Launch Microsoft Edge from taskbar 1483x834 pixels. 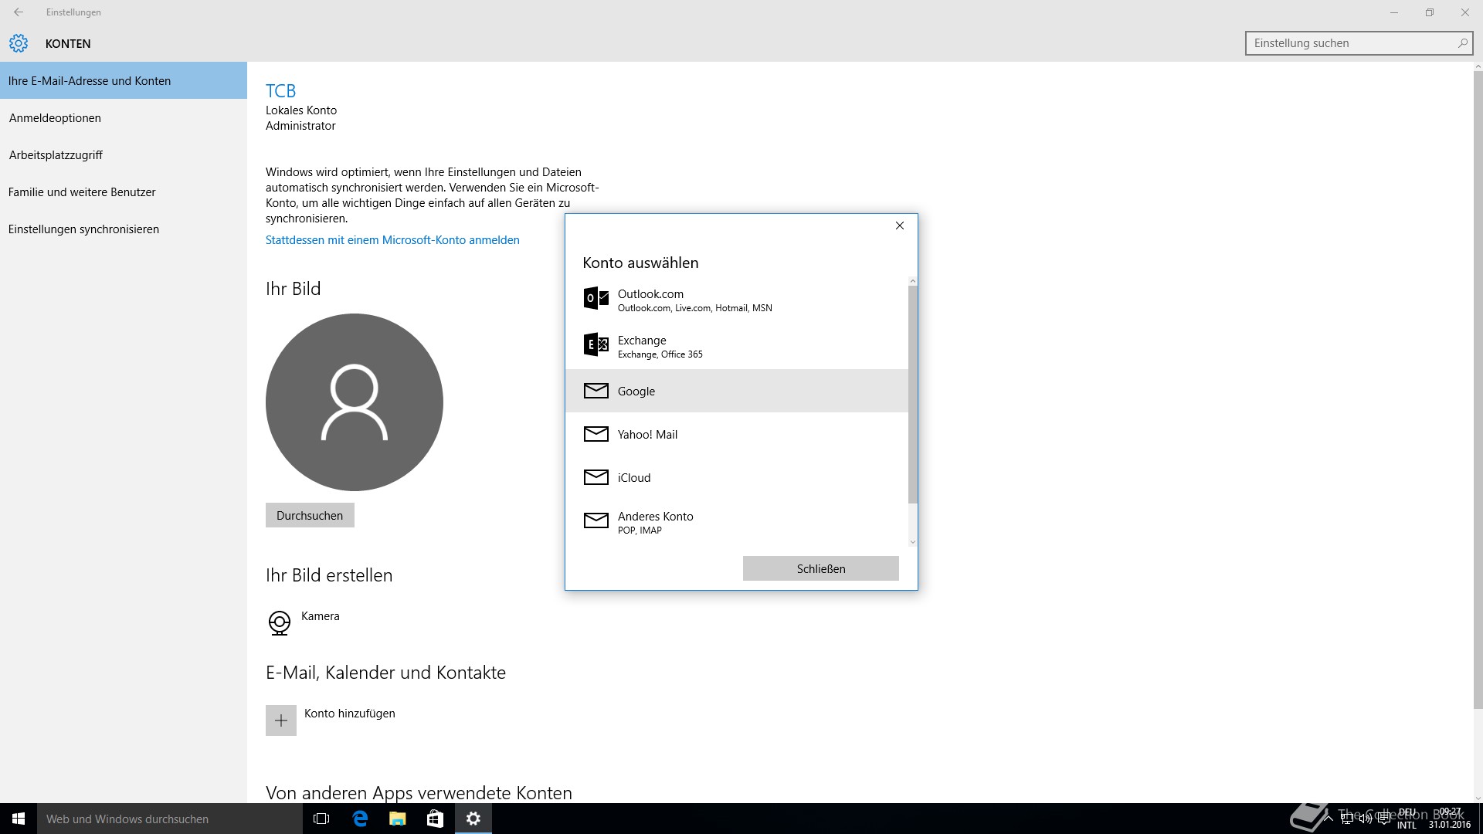coord(360,819)
